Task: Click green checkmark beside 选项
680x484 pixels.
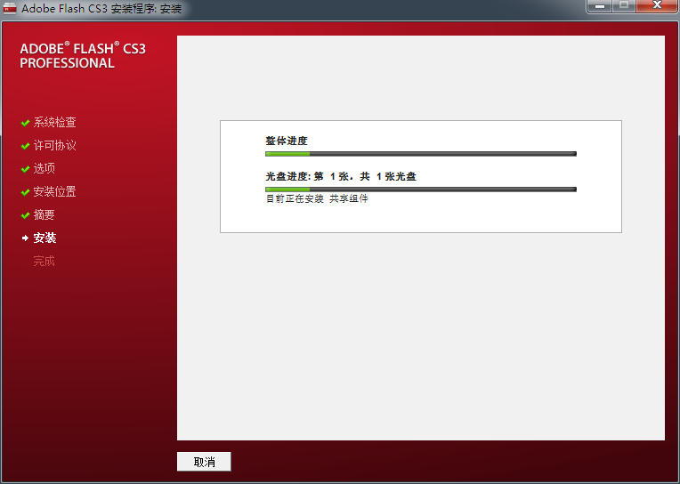Action: [x=25, y=169]
